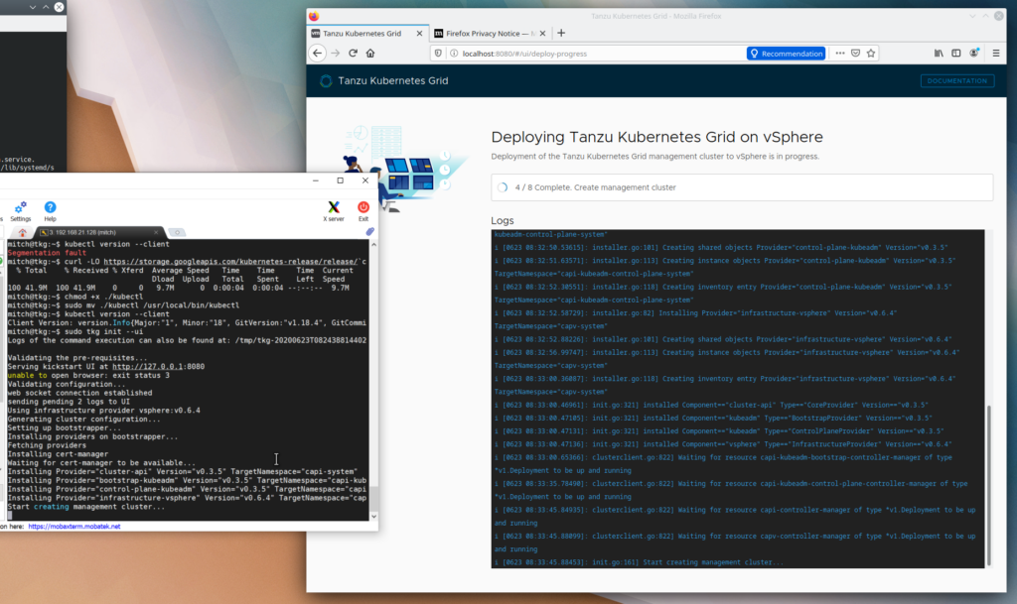Click the paperclip icon in MobaXterm
Viewport: 1017px width, 604px height.
(x=369, y=231)
